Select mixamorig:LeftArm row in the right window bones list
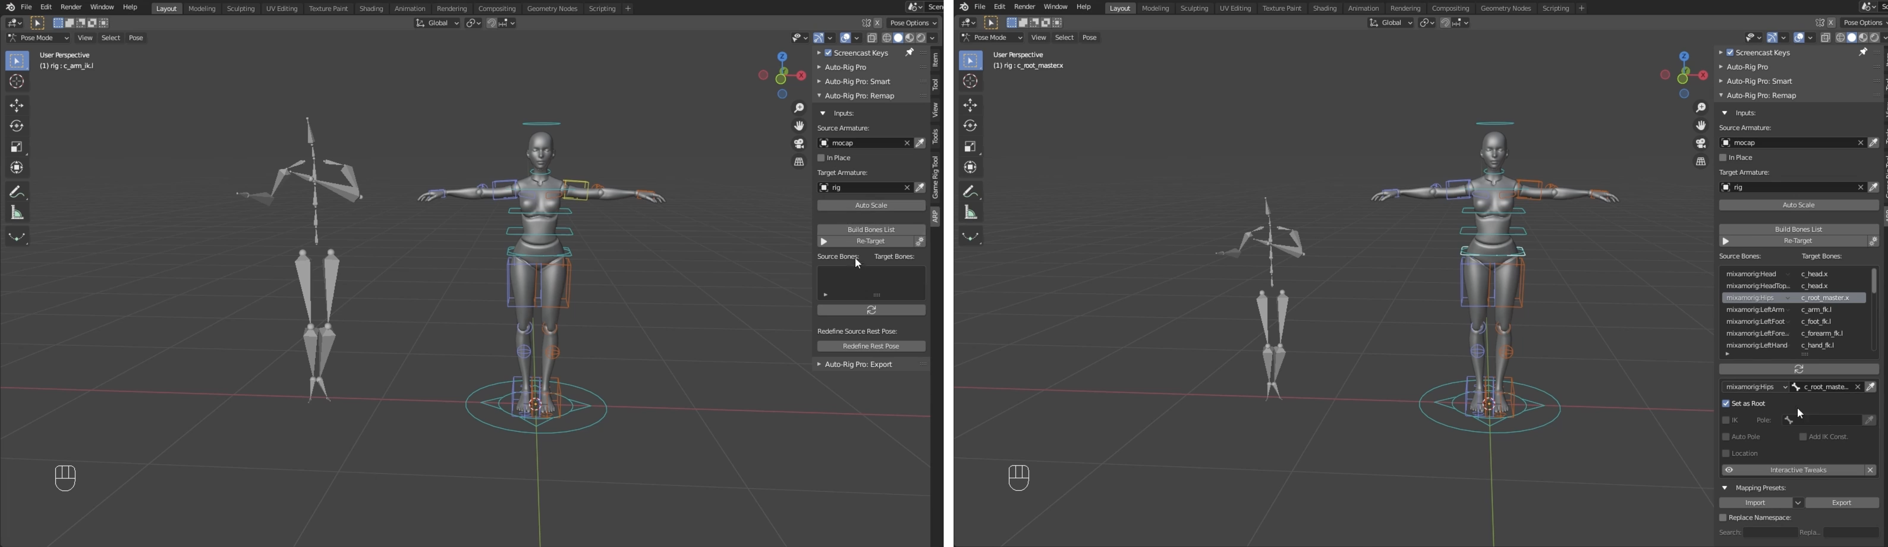Image resolution: width=1888 pixels, height=547 pixels. click(1794, 310)
